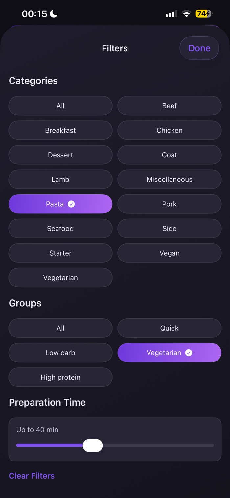Viewport: 230px width, 498px height.
Task: Pick the Dessert category
Action: pos(60,155)
